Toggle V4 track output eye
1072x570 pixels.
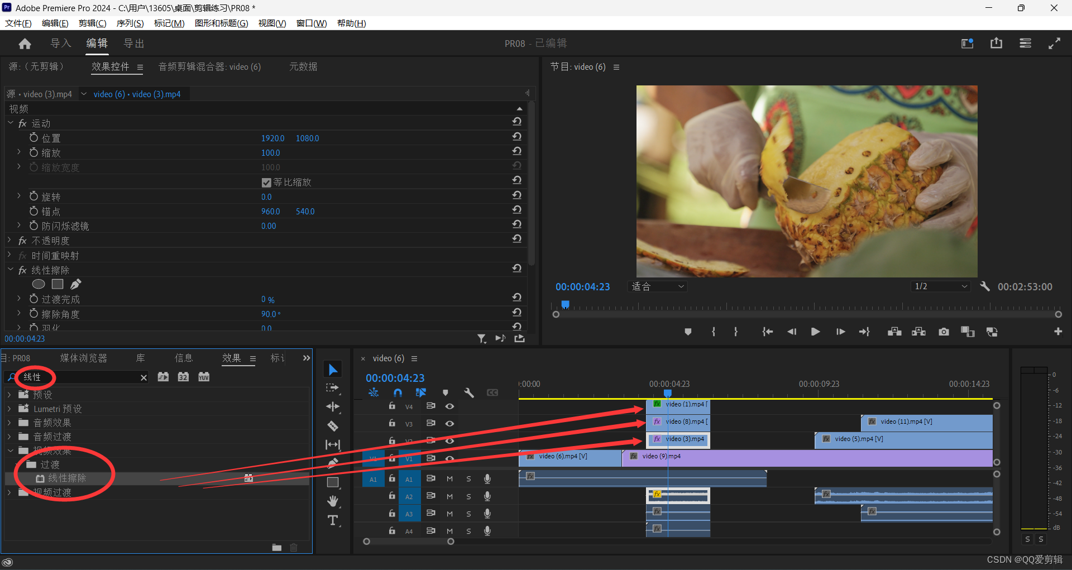click(449, 406)
